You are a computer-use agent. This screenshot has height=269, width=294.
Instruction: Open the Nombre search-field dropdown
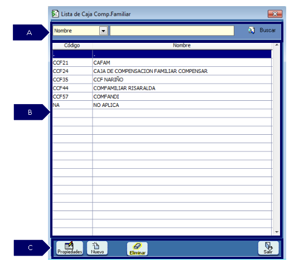(103, 31)
